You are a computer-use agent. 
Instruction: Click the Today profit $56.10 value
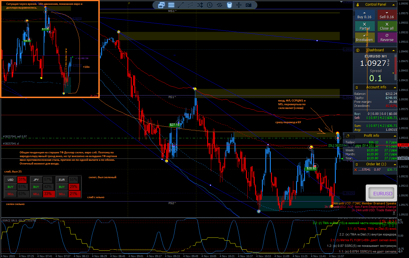373,142
